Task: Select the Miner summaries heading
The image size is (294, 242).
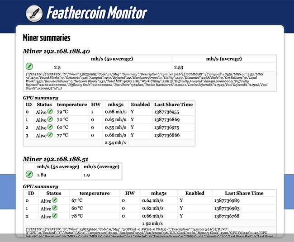Action: click(x=47, y=38)
